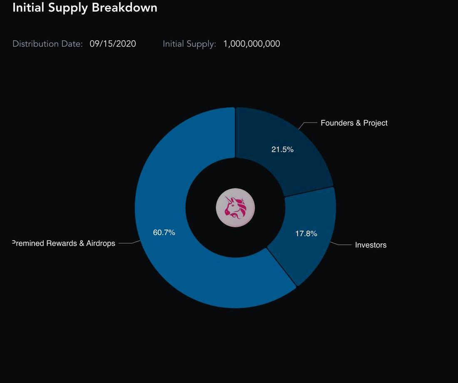Select the 09/15/2020 date value

[113, 44]
